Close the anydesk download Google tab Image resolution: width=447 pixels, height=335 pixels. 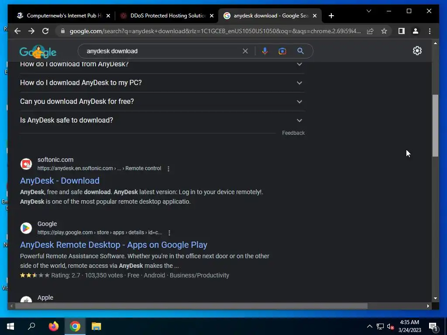tap(314, 16)
